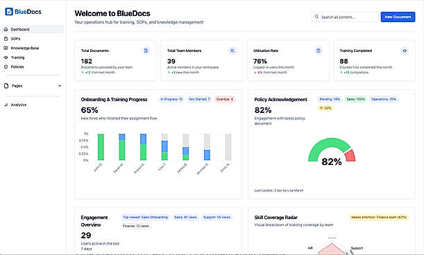Focus the Search all content field
Image resolution: width=424 pixels, height=255 pixels.
click(345, 17)
